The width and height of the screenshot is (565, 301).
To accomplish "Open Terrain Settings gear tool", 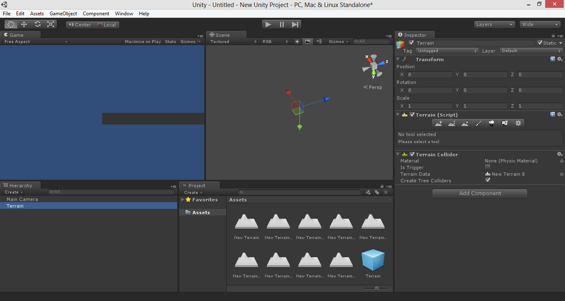I will pyautogui.click(x=518, y=123).
